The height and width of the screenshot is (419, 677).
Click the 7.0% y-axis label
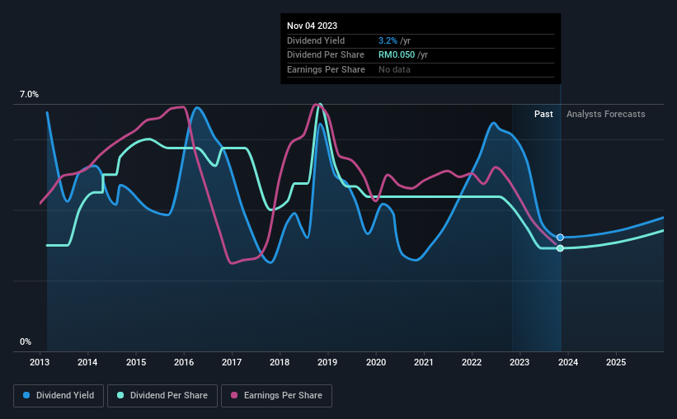29,94
